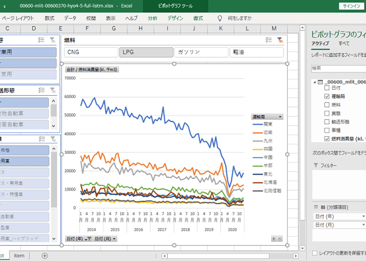The width and height of the screenshot is (366, 261).
Task: Select the CNG slicer button
Action: pos(91,52)
